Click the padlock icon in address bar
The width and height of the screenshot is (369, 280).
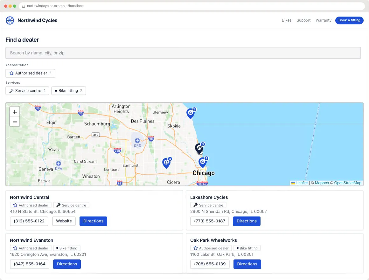tap(24, 6)
